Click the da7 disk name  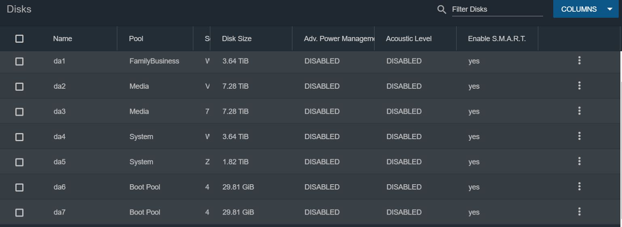[x=59, y=212]
